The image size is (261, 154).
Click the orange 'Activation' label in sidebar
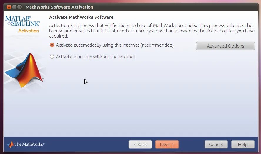tap(29, 31)
